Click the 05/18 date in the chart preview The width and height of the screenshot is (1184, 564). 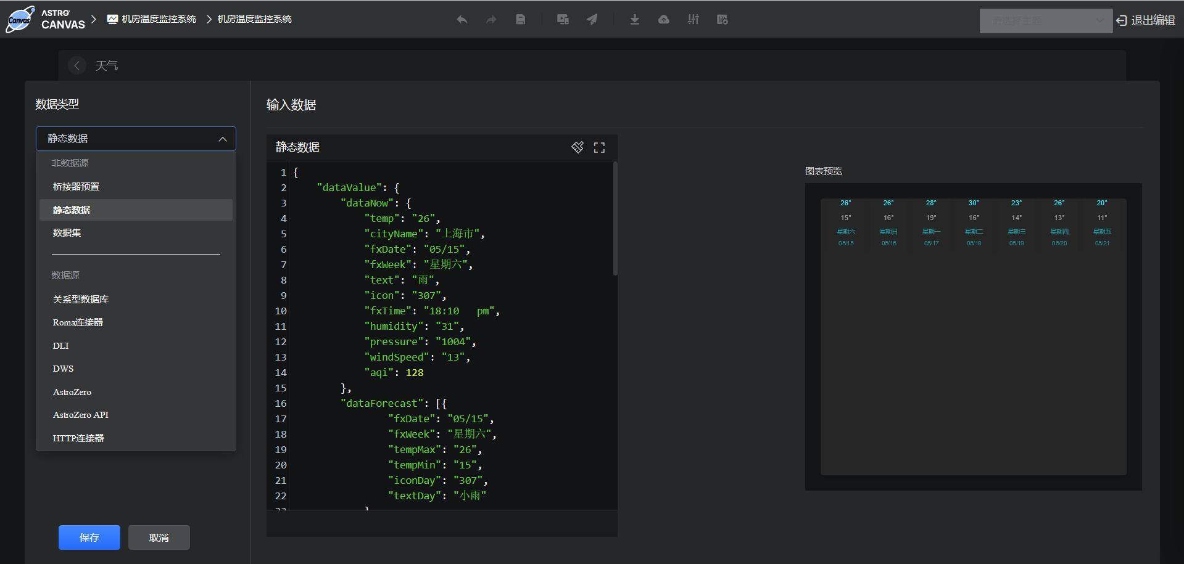(x=974, y=243)
